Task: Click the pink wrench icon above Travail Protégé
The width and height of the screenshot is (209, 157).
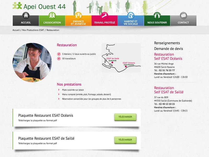Action: (104, 16)
